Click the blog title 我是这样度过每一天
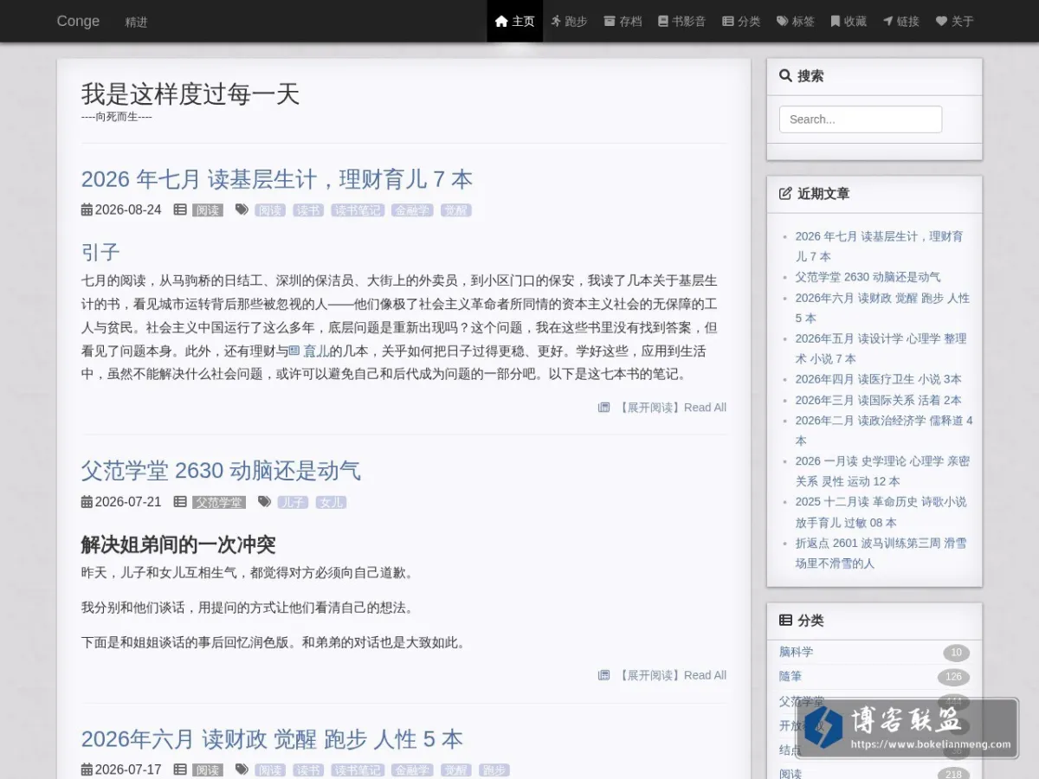1039x779 pixels. click(x=190, y=93)
